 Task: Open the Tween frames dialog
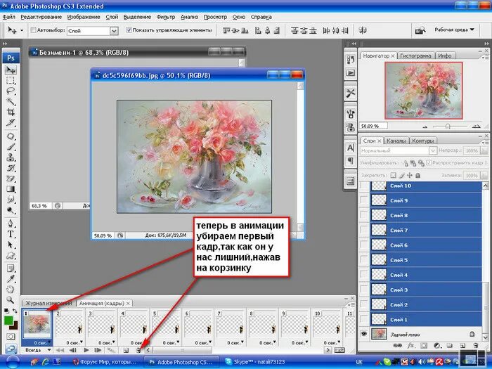[x=110, y=350]
